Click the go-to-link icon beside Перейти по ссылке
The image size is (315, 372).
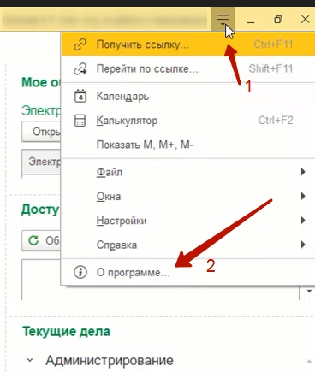(x=80, y=69)
